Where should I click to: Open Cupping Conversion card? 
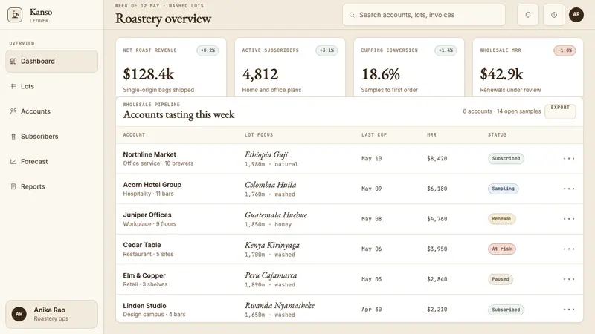[409, 68]
